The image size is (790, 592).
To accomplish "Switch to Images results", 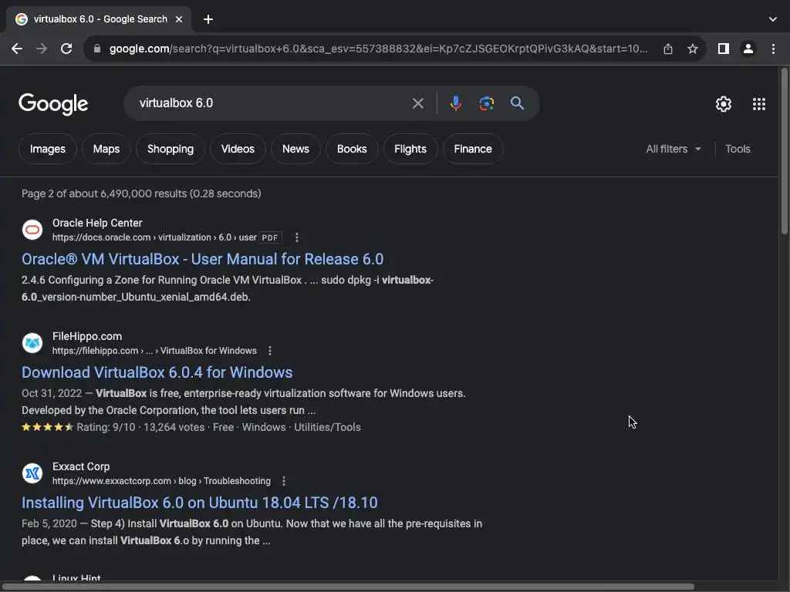I will [47, 149].
